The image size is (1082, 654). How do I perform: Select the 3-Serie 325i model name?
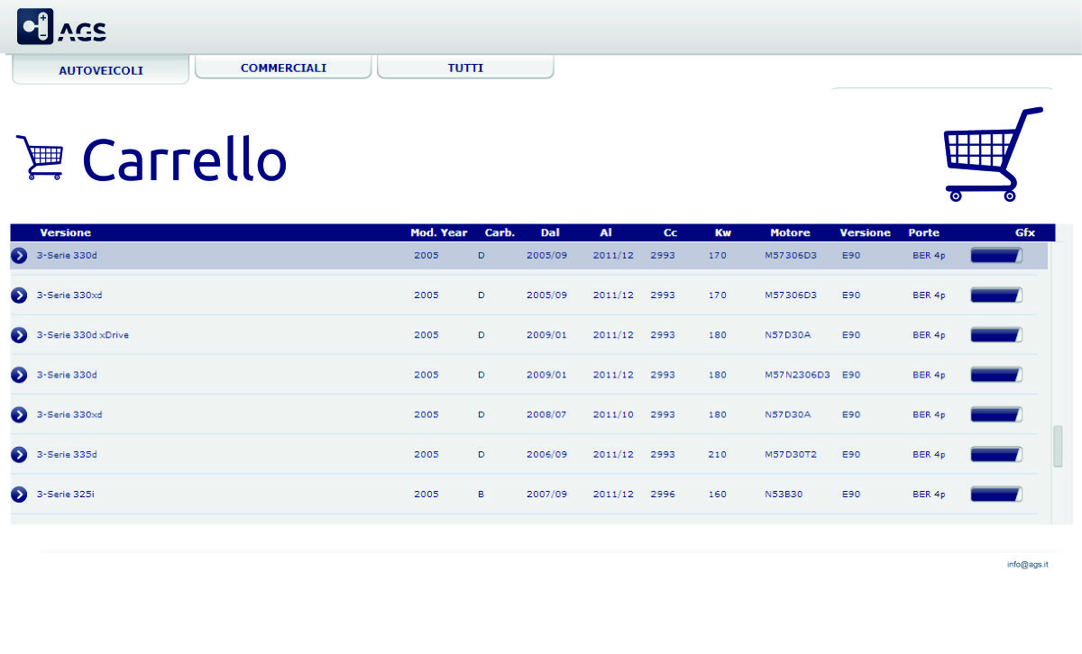point(66,495)
